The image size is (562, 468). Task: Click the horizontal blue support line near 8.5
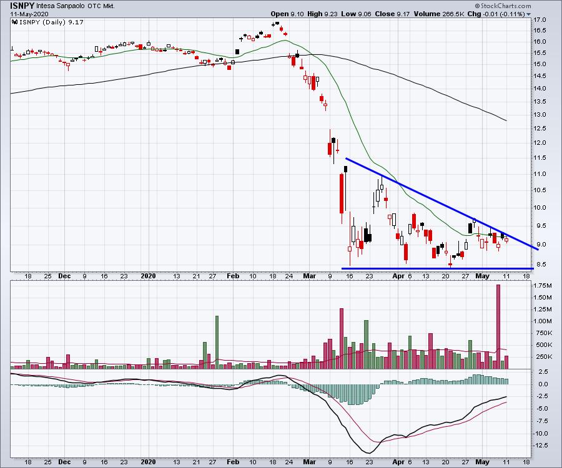[x=437, y=268]
